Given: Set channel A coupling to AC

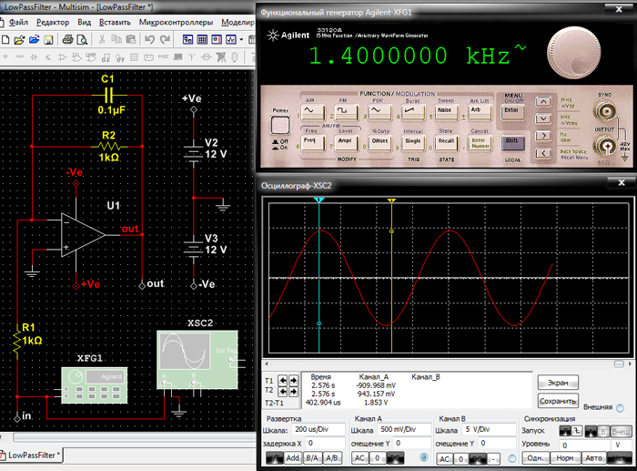Looking at the screenshot, I should point(359,458).
